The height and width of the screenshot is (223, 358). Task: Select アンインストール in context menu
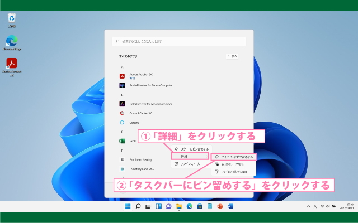(x=191, y=164)
